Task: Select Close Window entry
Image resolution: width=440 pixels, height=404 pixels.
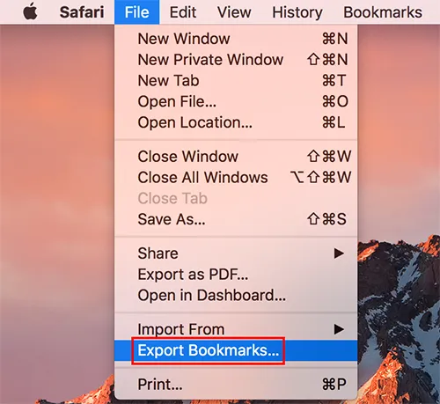Action: (x=236, y=156)
